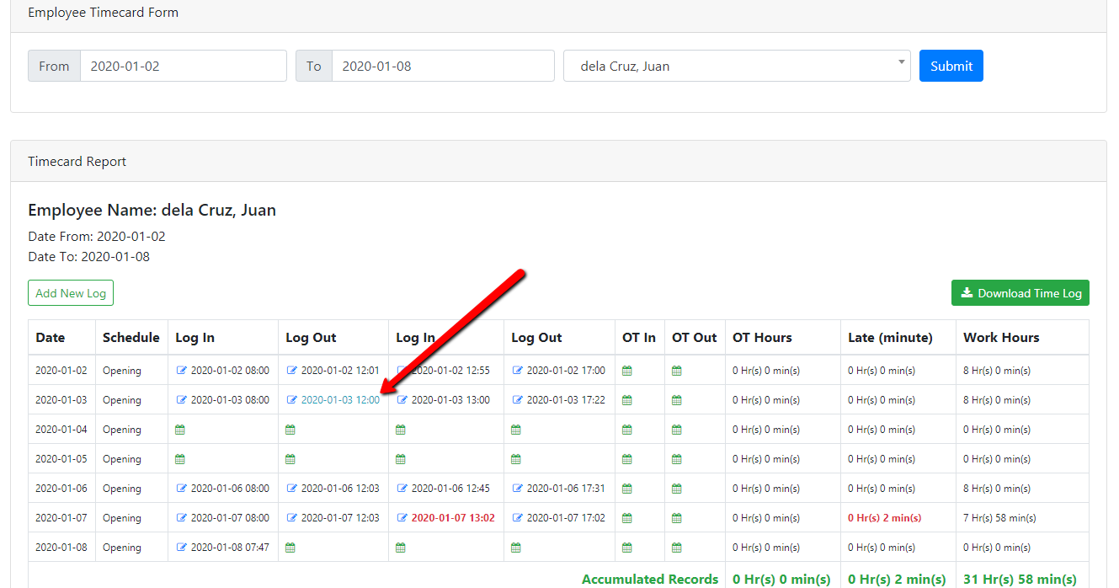Click Employee Name: dela Cruz, Juan heading
Screen dimensions: 1119x588
tap(152, 211)
